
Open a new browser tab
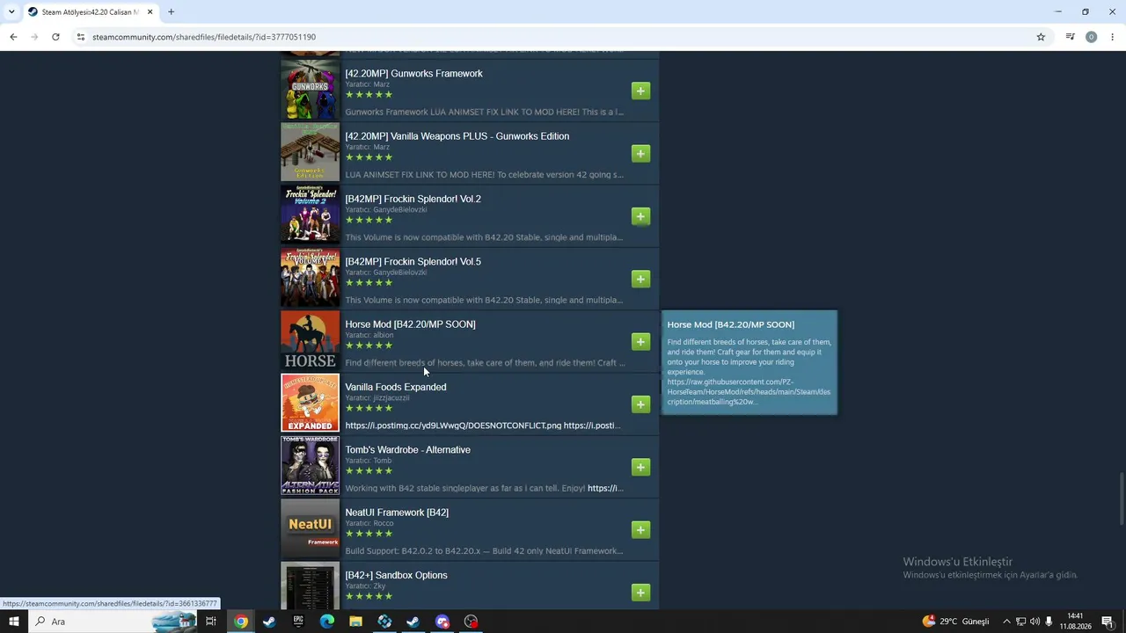coord(171,12)
